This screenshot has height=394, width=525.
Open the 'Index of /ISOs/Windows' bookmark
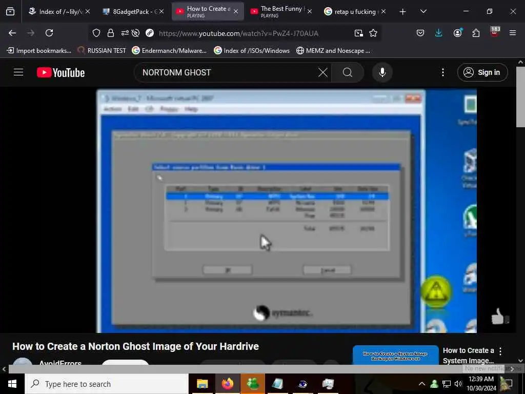(252, 51)
